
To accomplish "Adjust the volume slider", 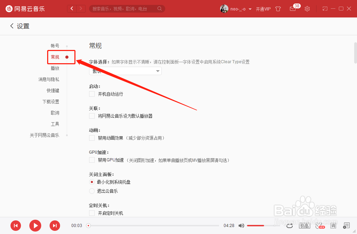I will coord(263,226).
